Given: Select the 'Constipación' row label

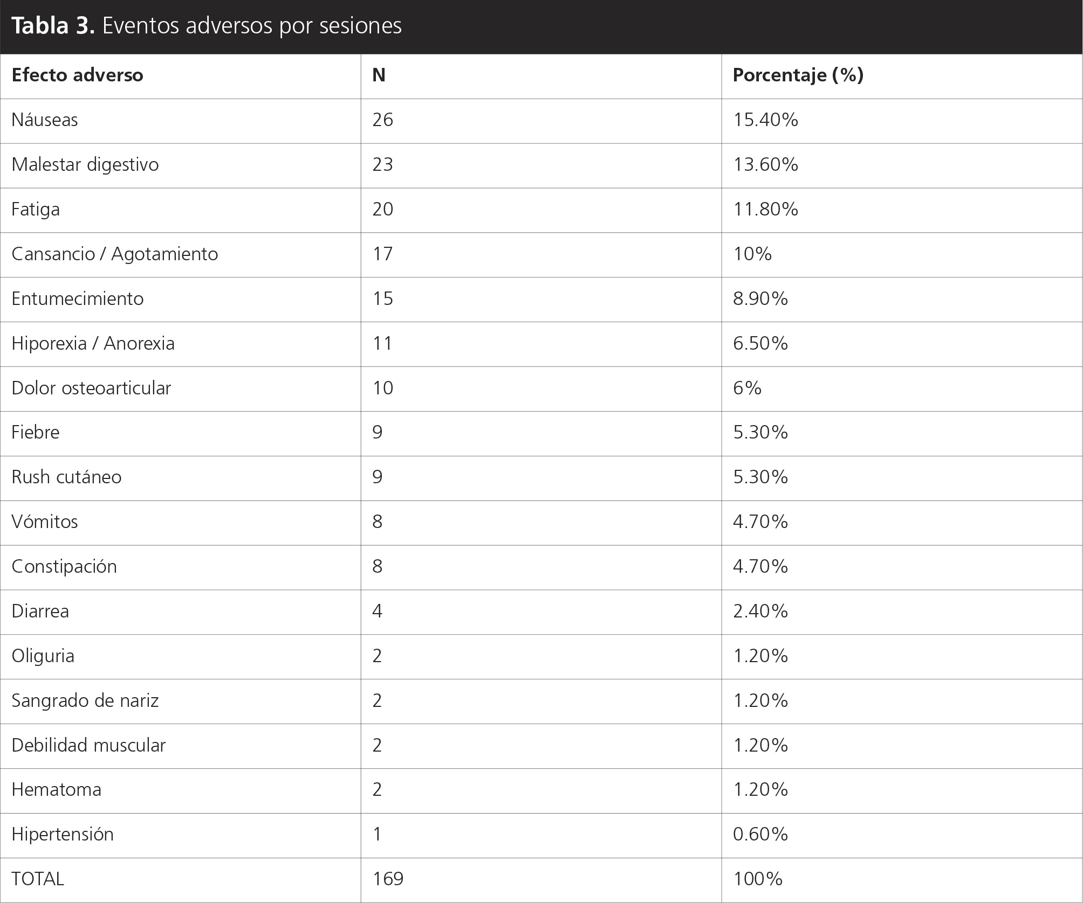Looking at the screenshot, I should coord(64,566).
